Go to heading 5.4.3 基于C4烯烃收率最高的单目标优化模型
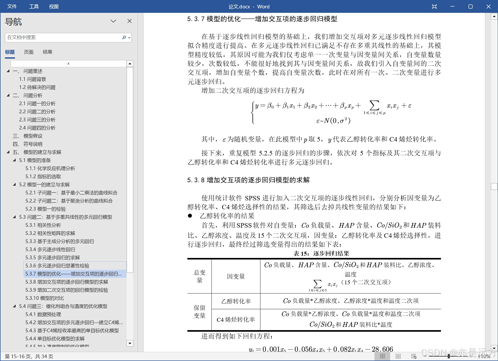Image resolution: width=498 pixels, height=361 pixels. click(72, 331)
